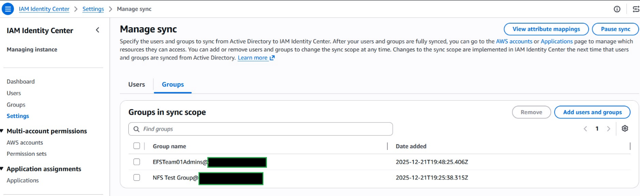
Task: Open Applications in sidebar
Action: coord(23,180)
